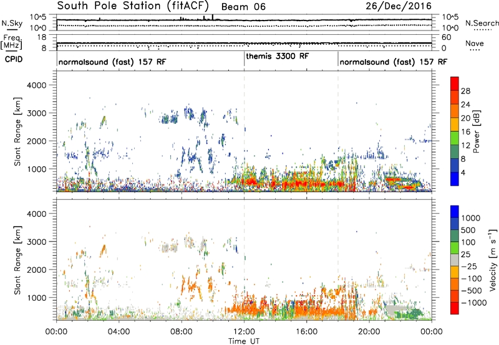The image size is (499, 345).
Task: Click the "04:00" time tick label
Action: (119, 332)
